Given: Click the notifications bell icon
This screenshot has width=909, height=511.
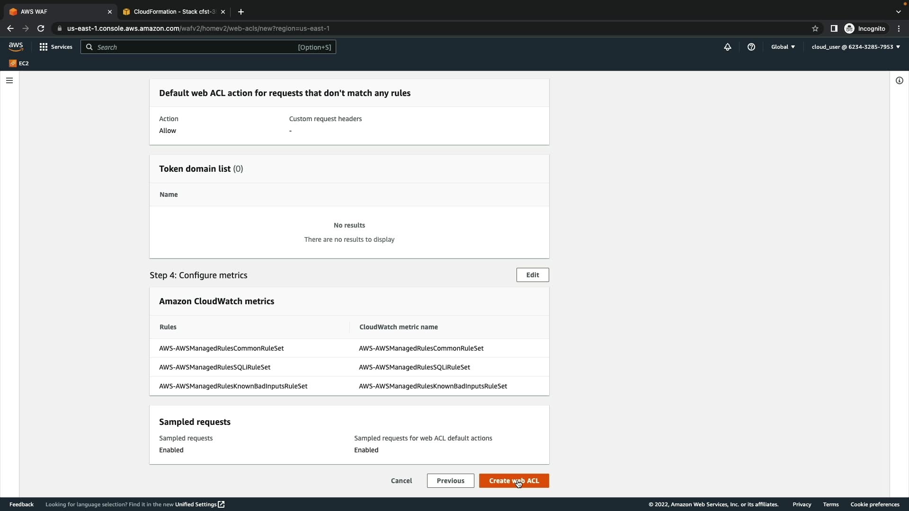Looking at the screenshot, I should coord(728,47).
